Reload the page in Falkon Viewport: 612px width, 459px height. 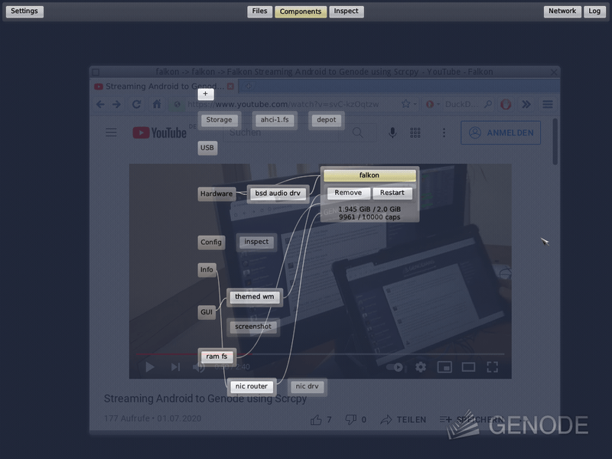click(136, 104)
